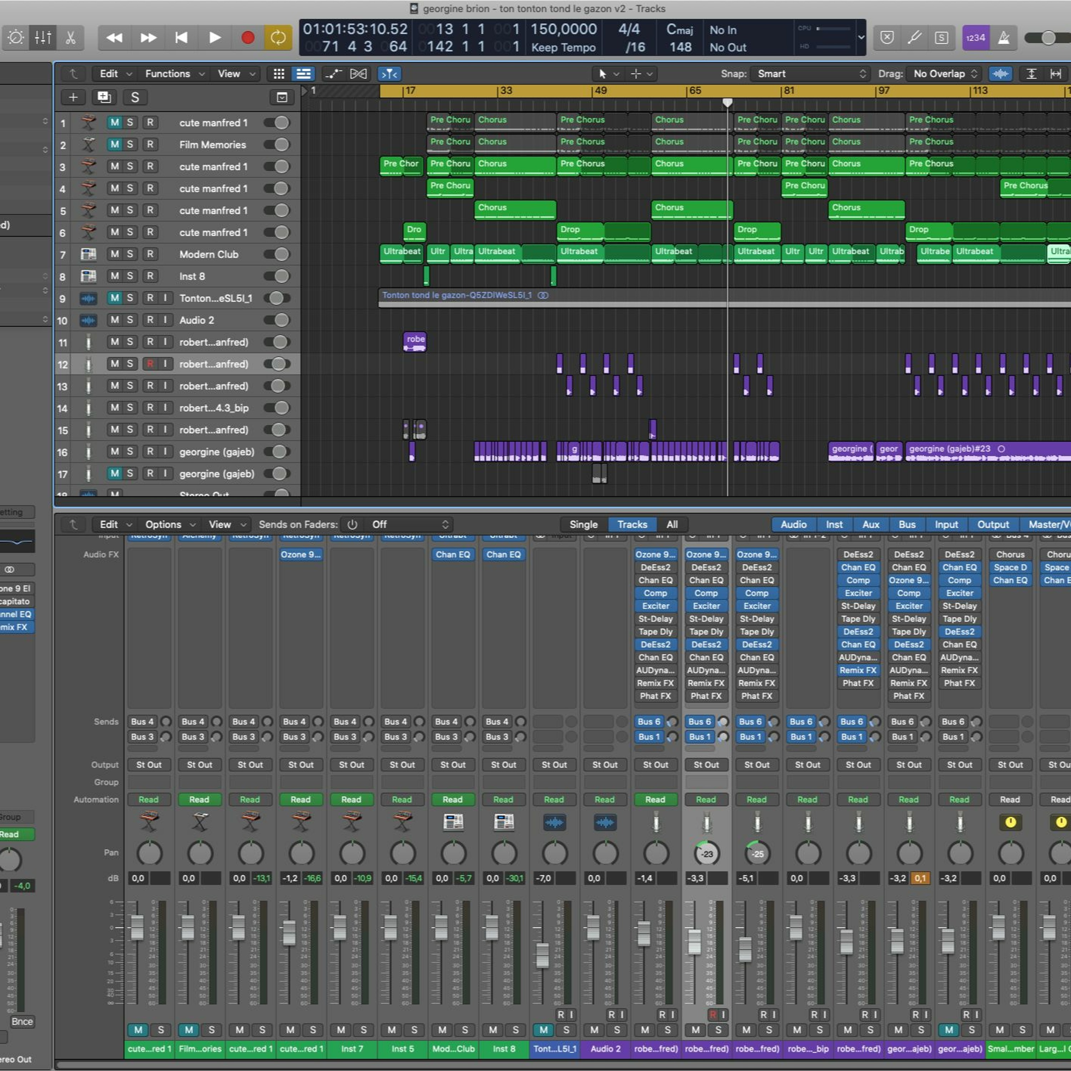1071x1071 pixels.
Task: Open the LCD display mode dropdown arrow
Action: pos(861,38)
